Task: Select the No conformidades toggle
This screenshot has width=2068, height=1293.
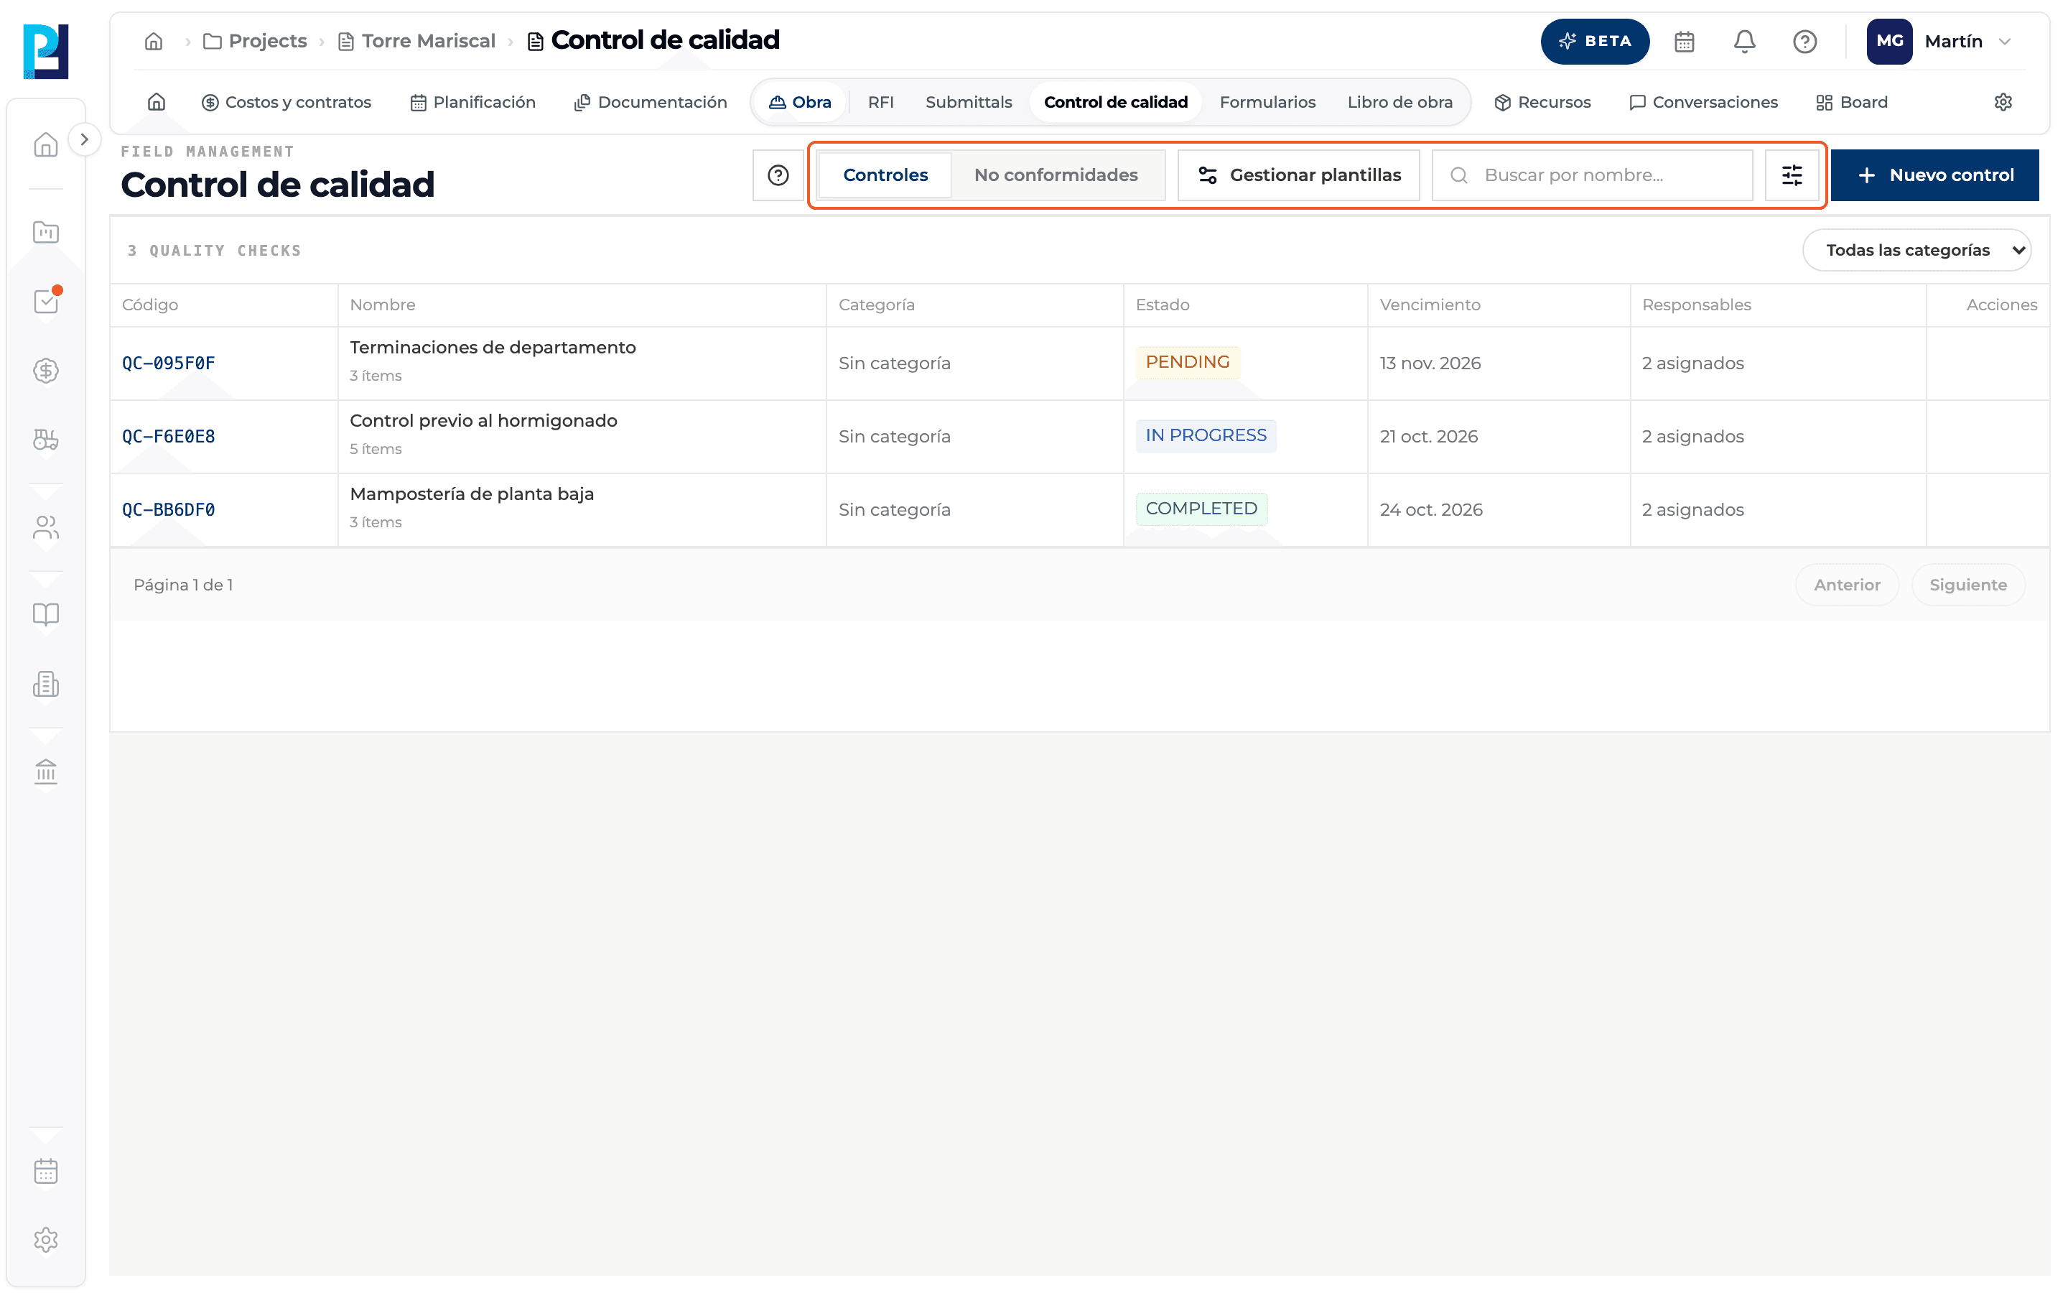Action: (x=1056, y=175)
